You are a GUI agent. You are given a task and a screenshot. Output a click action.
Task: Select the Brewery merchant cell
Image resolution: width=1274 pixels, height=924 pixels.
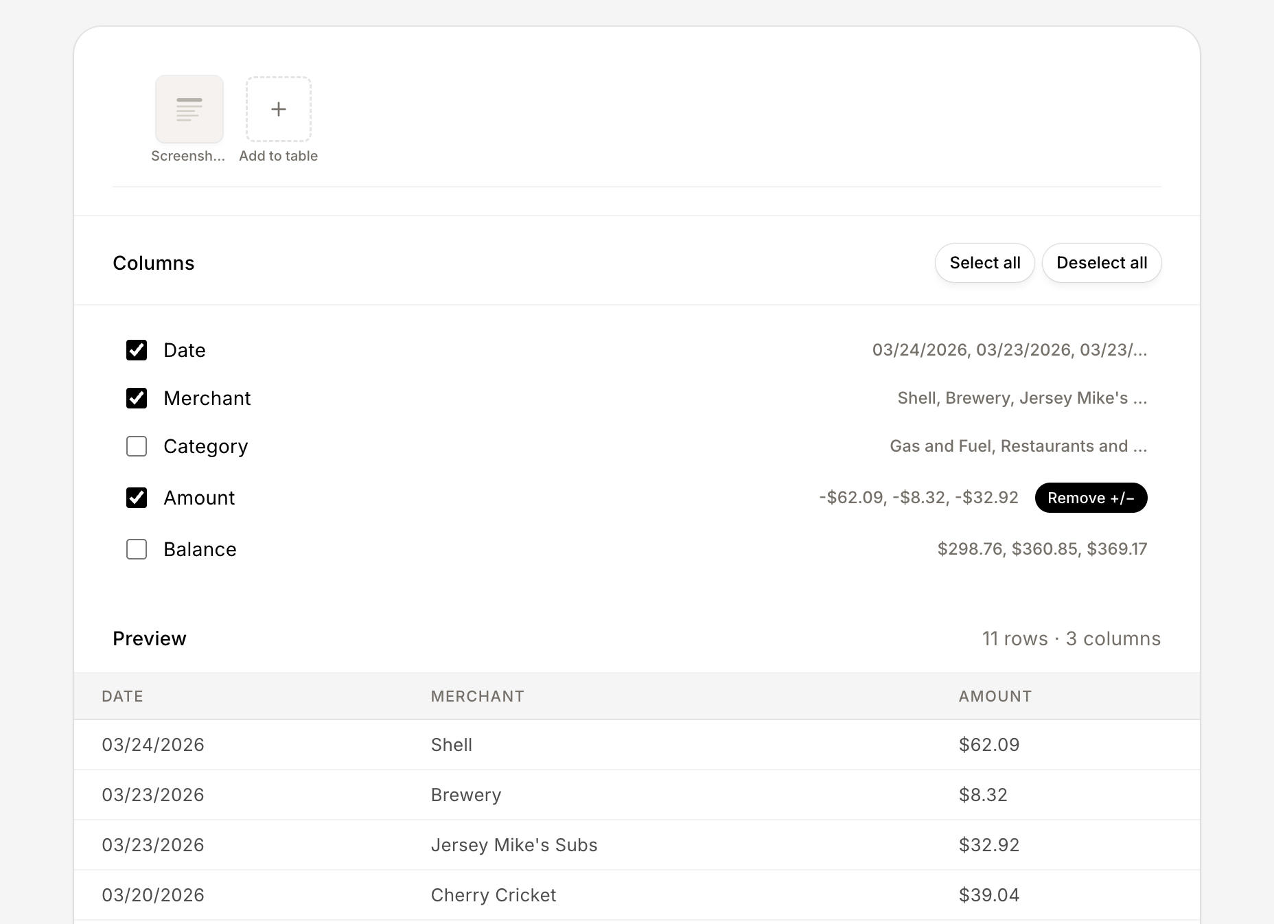tap(466, 795)
